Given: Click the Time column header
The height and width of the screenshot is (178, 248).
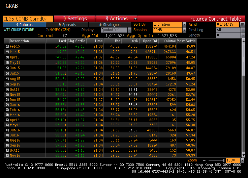Looking at the screenshot, I should (x=95, y=41).
